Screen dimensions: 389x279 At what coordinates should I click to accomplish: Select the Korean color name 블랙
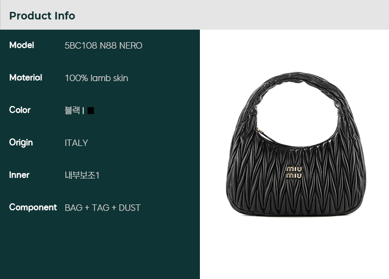coord(72,110)
